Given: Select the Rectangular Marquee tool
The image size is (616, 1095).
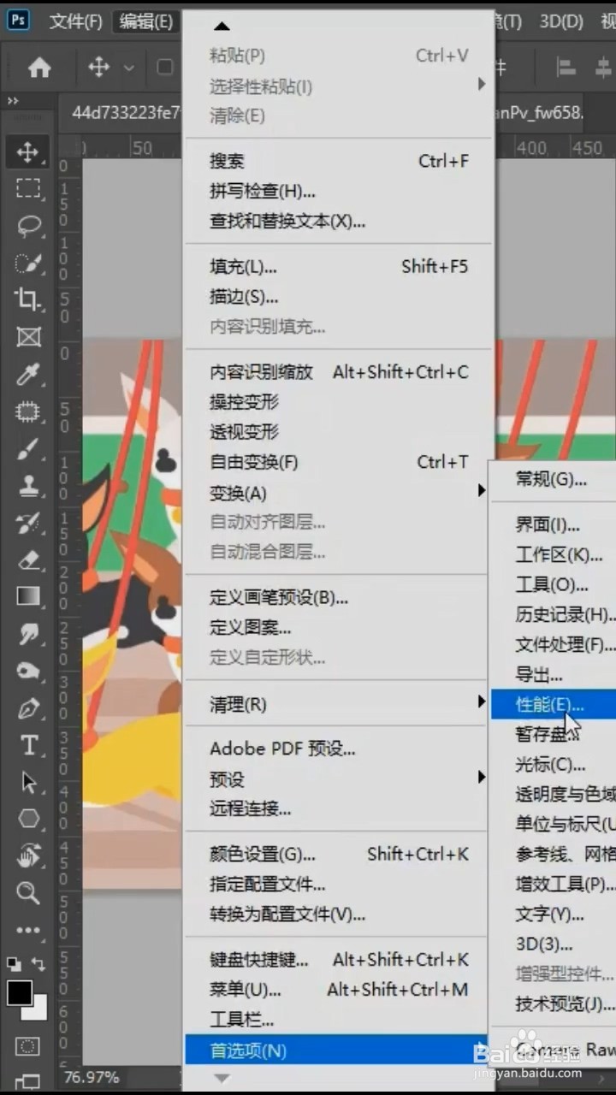Looking at the screenshot, I should point(28,189).
